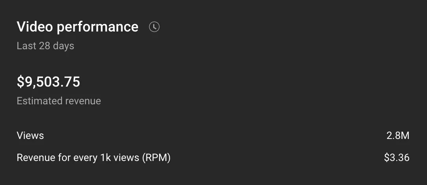Click the Estimated revenue label

59,101
